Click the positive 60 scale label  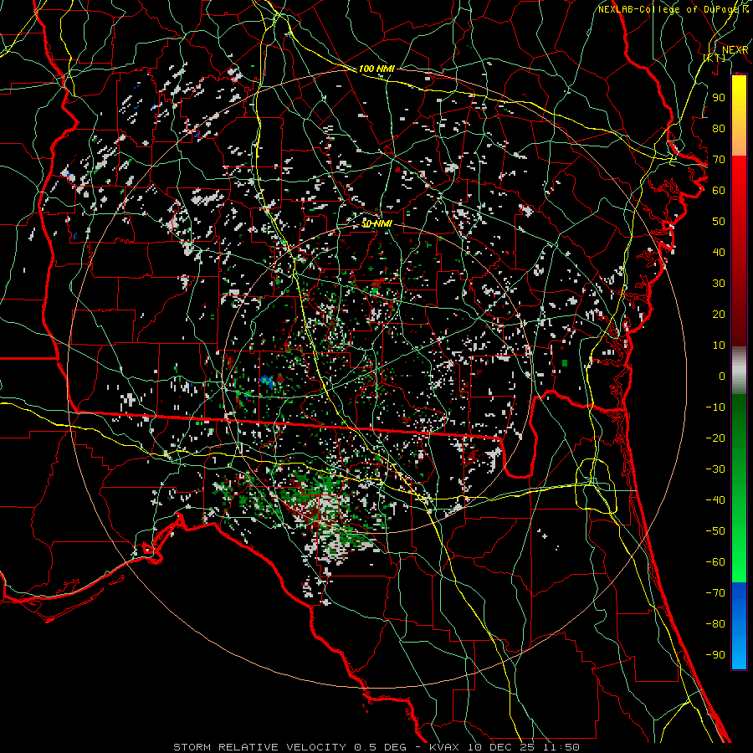pos(719,190)
